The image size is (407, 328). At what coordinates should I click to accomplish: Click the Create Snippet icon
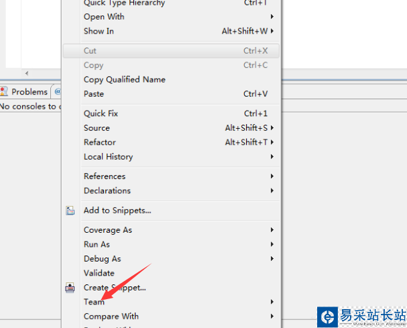click(x=70, y=288)
